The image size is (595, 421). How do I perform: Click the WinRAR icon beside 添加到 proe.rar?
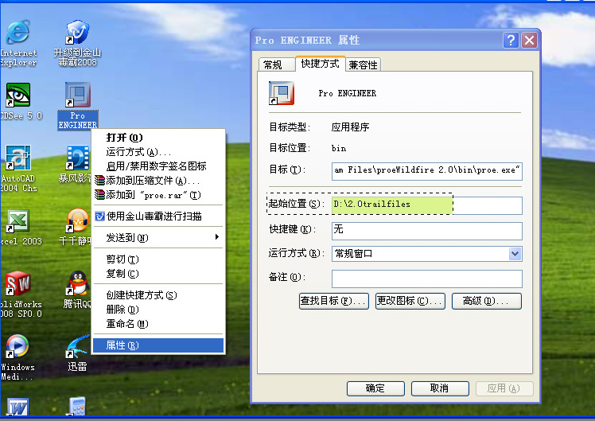click(99, 195)
